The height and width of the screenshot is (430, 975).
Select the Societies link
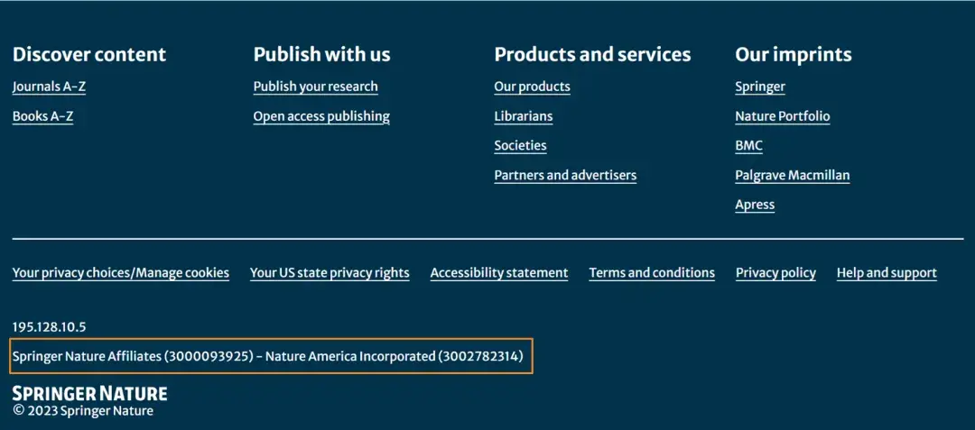(x=520, y=145)
